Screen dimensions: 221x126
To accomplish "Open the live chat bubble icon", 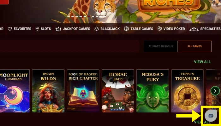I will coord(211,116).
